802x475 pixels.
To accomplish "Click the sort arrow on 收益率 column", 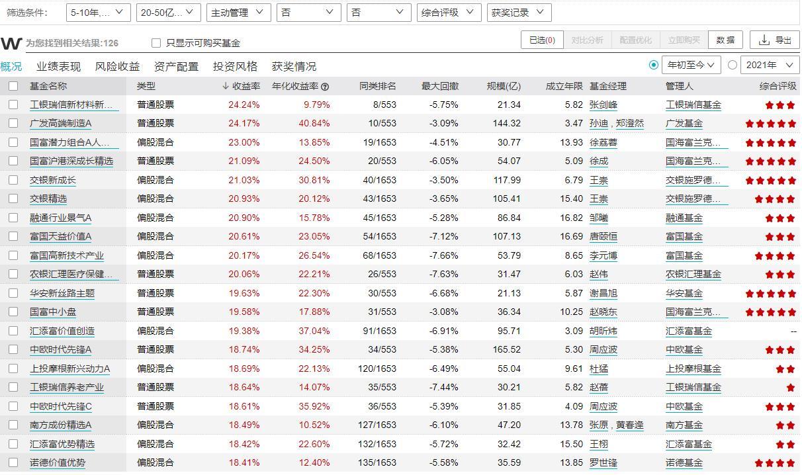I will 226,86.
